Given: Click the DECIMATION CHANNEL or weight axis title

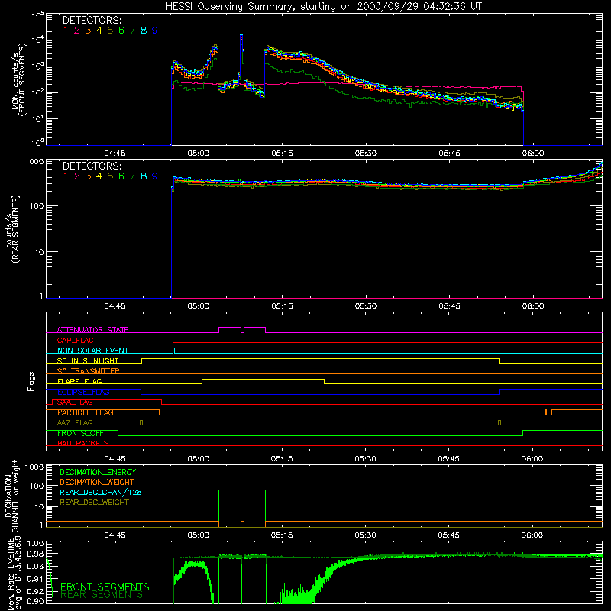Looking at the screenshot, I should coord(11,496).
